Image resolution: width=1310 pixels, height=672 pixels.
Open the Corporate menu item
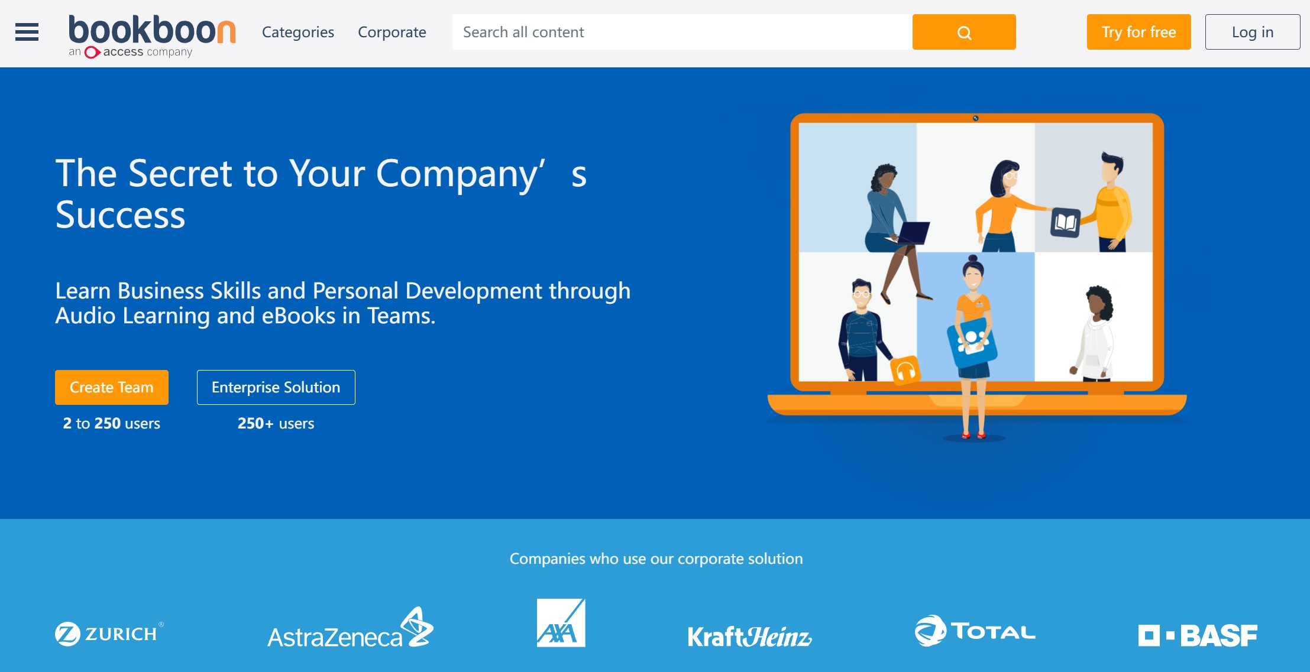[392, 32]
